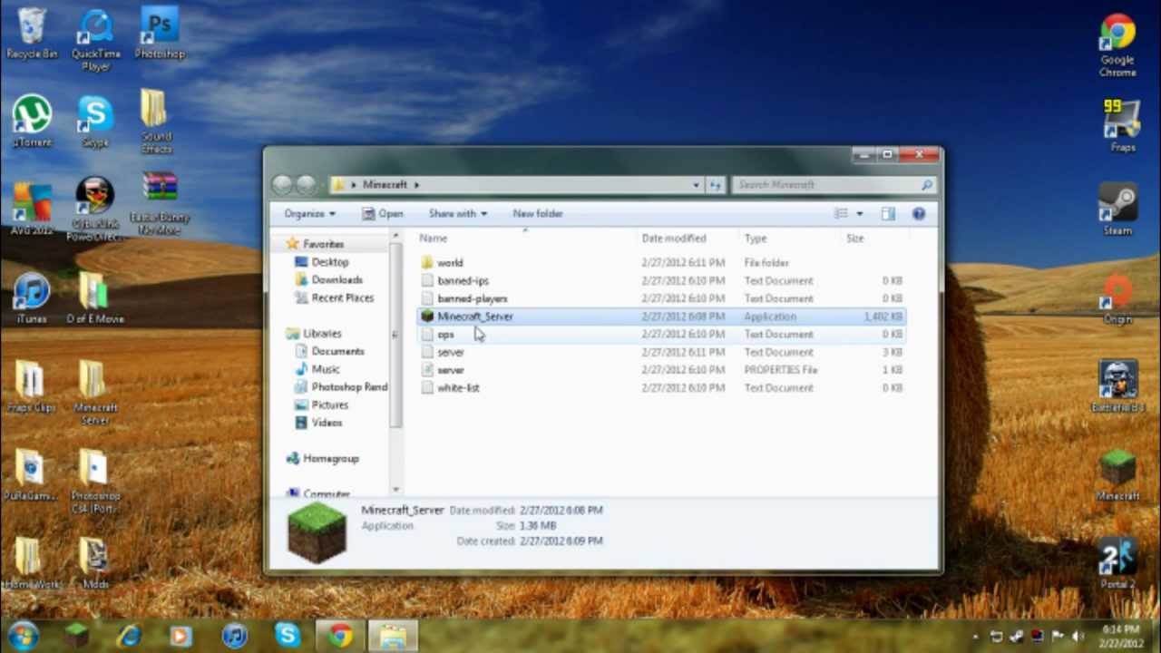The height and width of the screenshot is (653, 1161).
Task: Click the change view icon
Action: pyautogui.click(x=841, y=213)
